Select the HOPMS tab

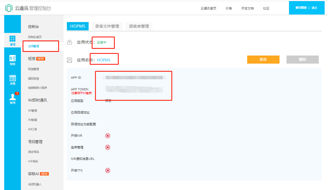coord(78,26)
